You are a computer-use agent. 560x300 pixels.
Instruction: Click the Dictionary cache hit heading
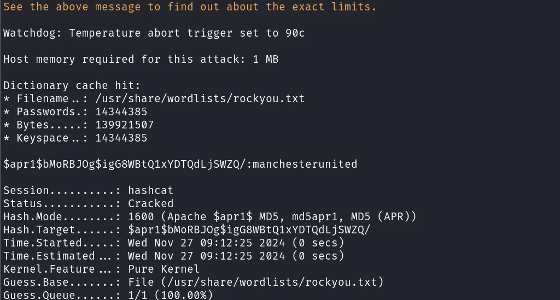pyautogui.click(x=72, y=85)
